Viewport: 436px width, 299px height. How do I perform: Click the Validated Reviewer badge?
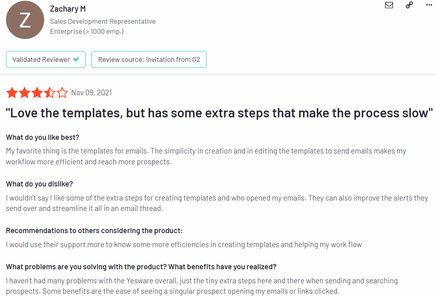pos(46,59)
